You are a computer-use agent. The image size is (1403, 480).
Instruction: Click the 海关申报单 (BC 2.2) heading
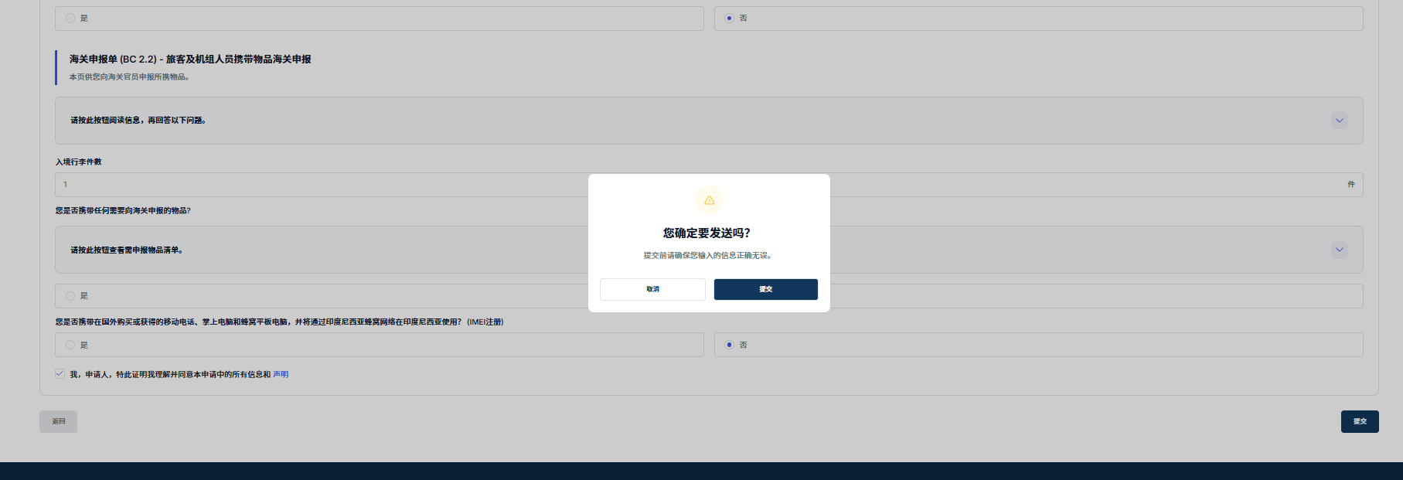click(x=190, y=59)
